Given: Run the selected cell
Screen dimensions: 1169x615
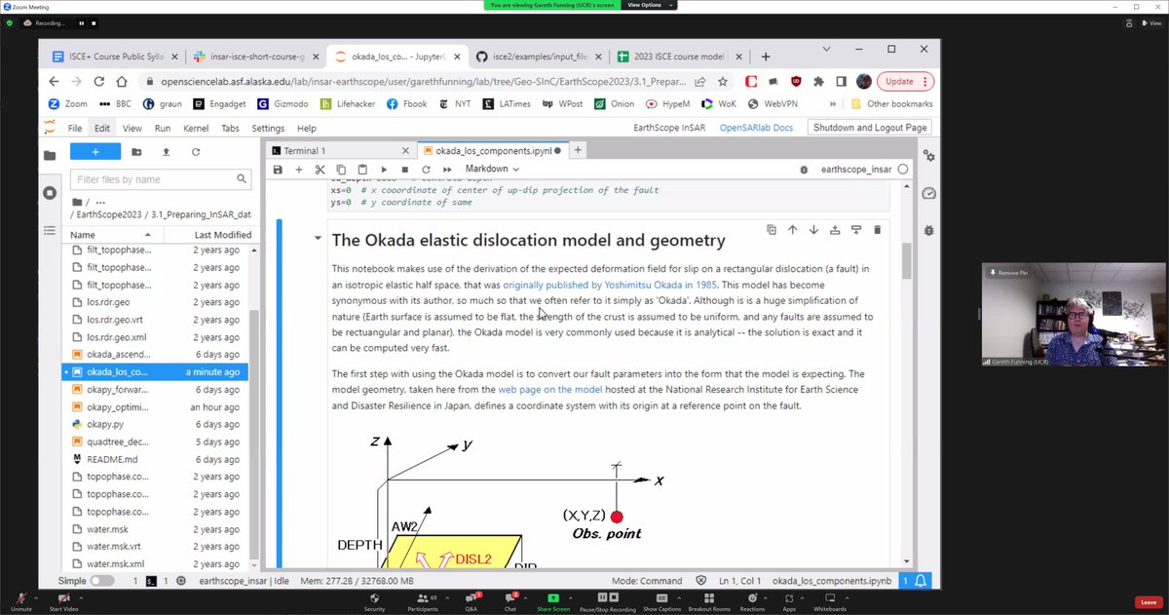Looking at the screenshot, I should point(384,170).
